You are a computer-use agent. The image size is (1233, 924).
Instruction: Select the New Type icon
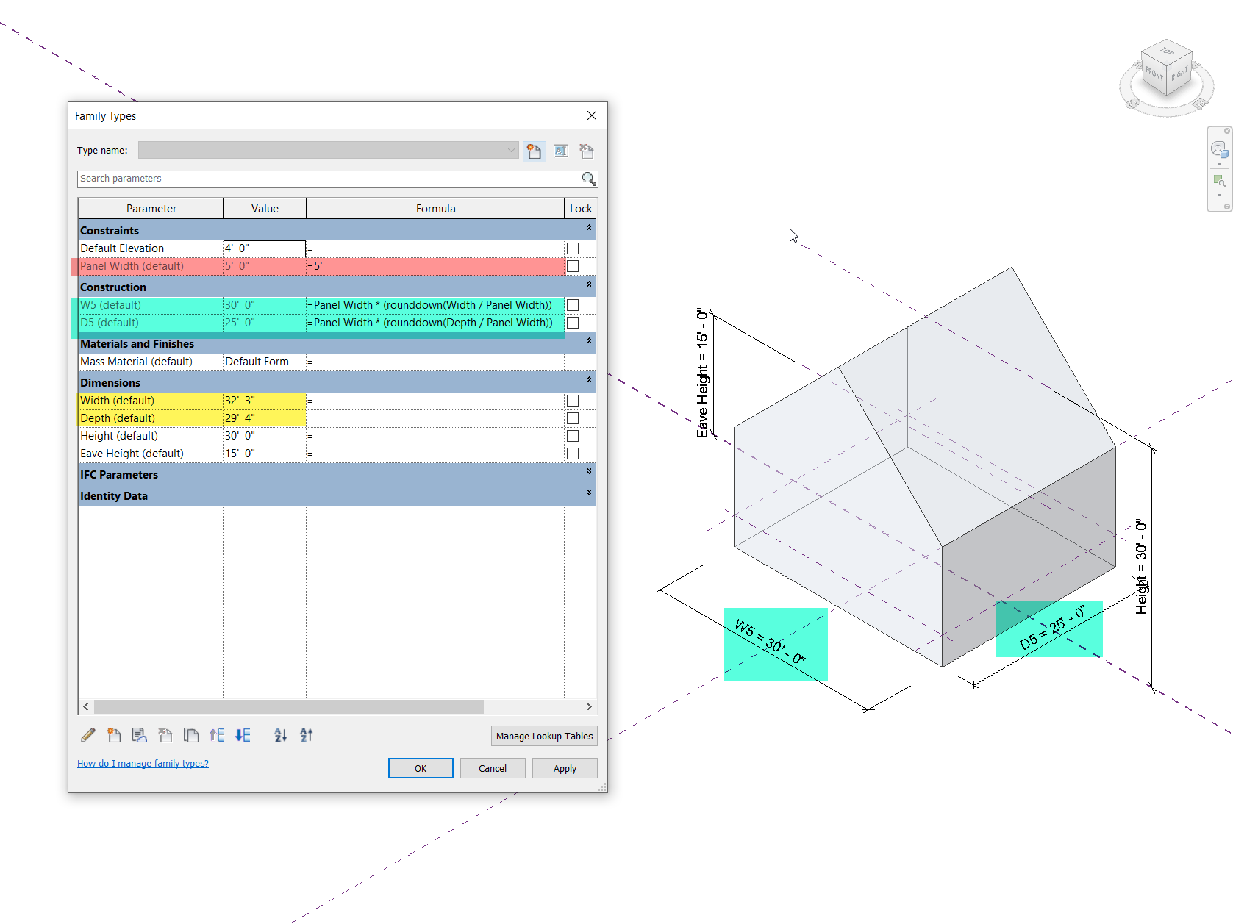point(534,151)
